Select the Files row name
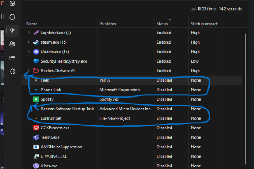254x169 pixels. click(45, 80)
